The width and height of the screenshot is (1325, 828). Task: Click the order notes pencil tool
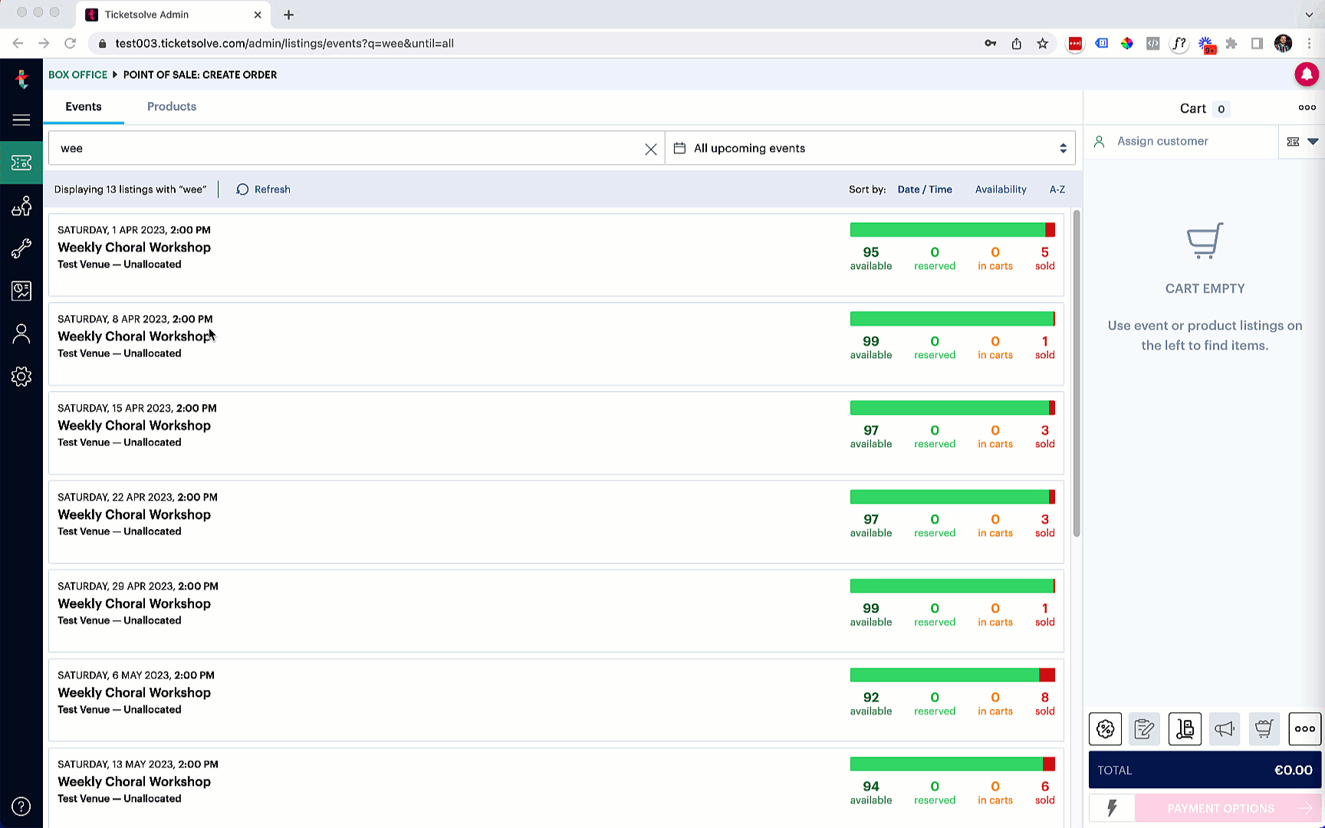[x=1145, y=729]
